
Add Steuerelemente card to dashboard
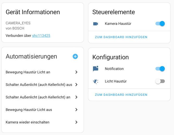tap(121, 37)
